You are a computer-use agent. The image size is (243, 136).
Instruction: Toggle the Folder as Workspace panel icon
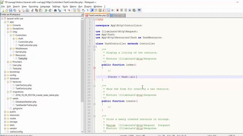pyautogui.click(x=108, y=10)
